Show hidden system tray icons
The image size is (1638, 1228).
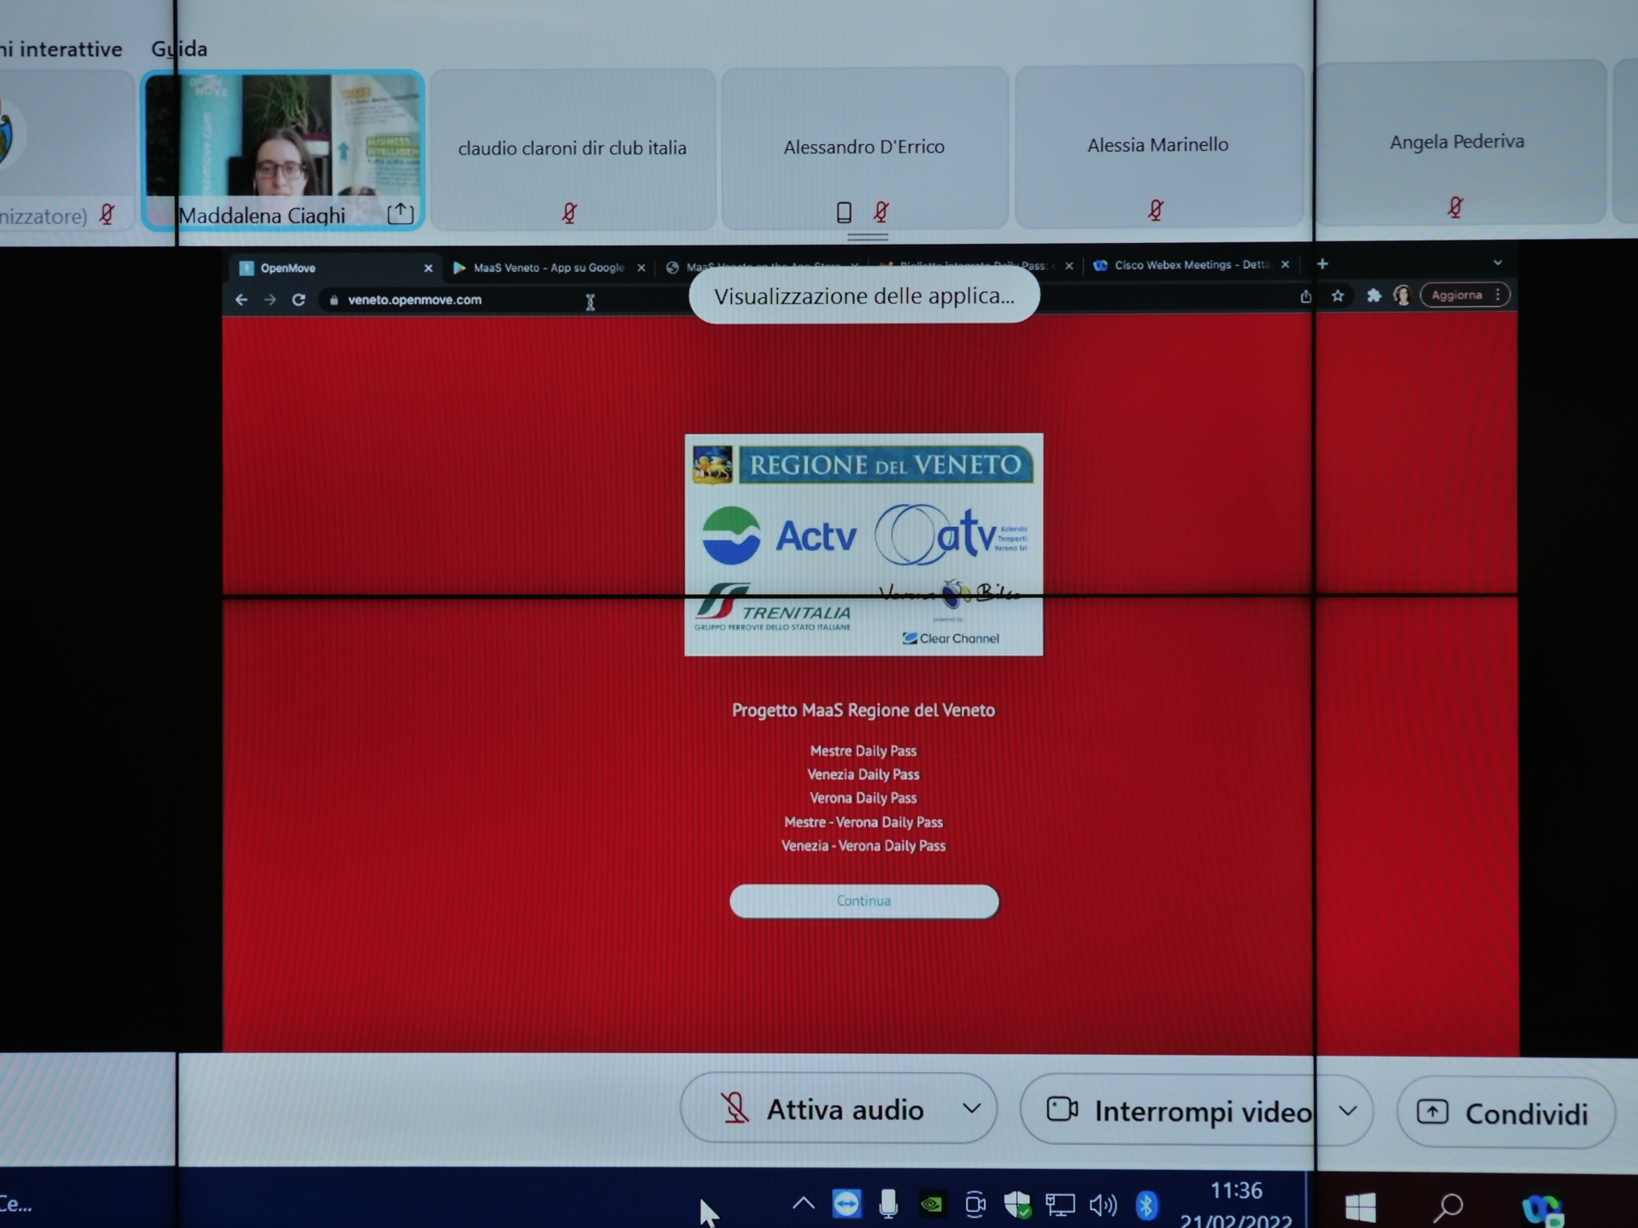(x=803, y=1203)
